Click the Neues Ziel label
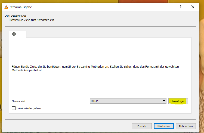The height and width of the screenshot is (133, 204). tap(18, 101)
